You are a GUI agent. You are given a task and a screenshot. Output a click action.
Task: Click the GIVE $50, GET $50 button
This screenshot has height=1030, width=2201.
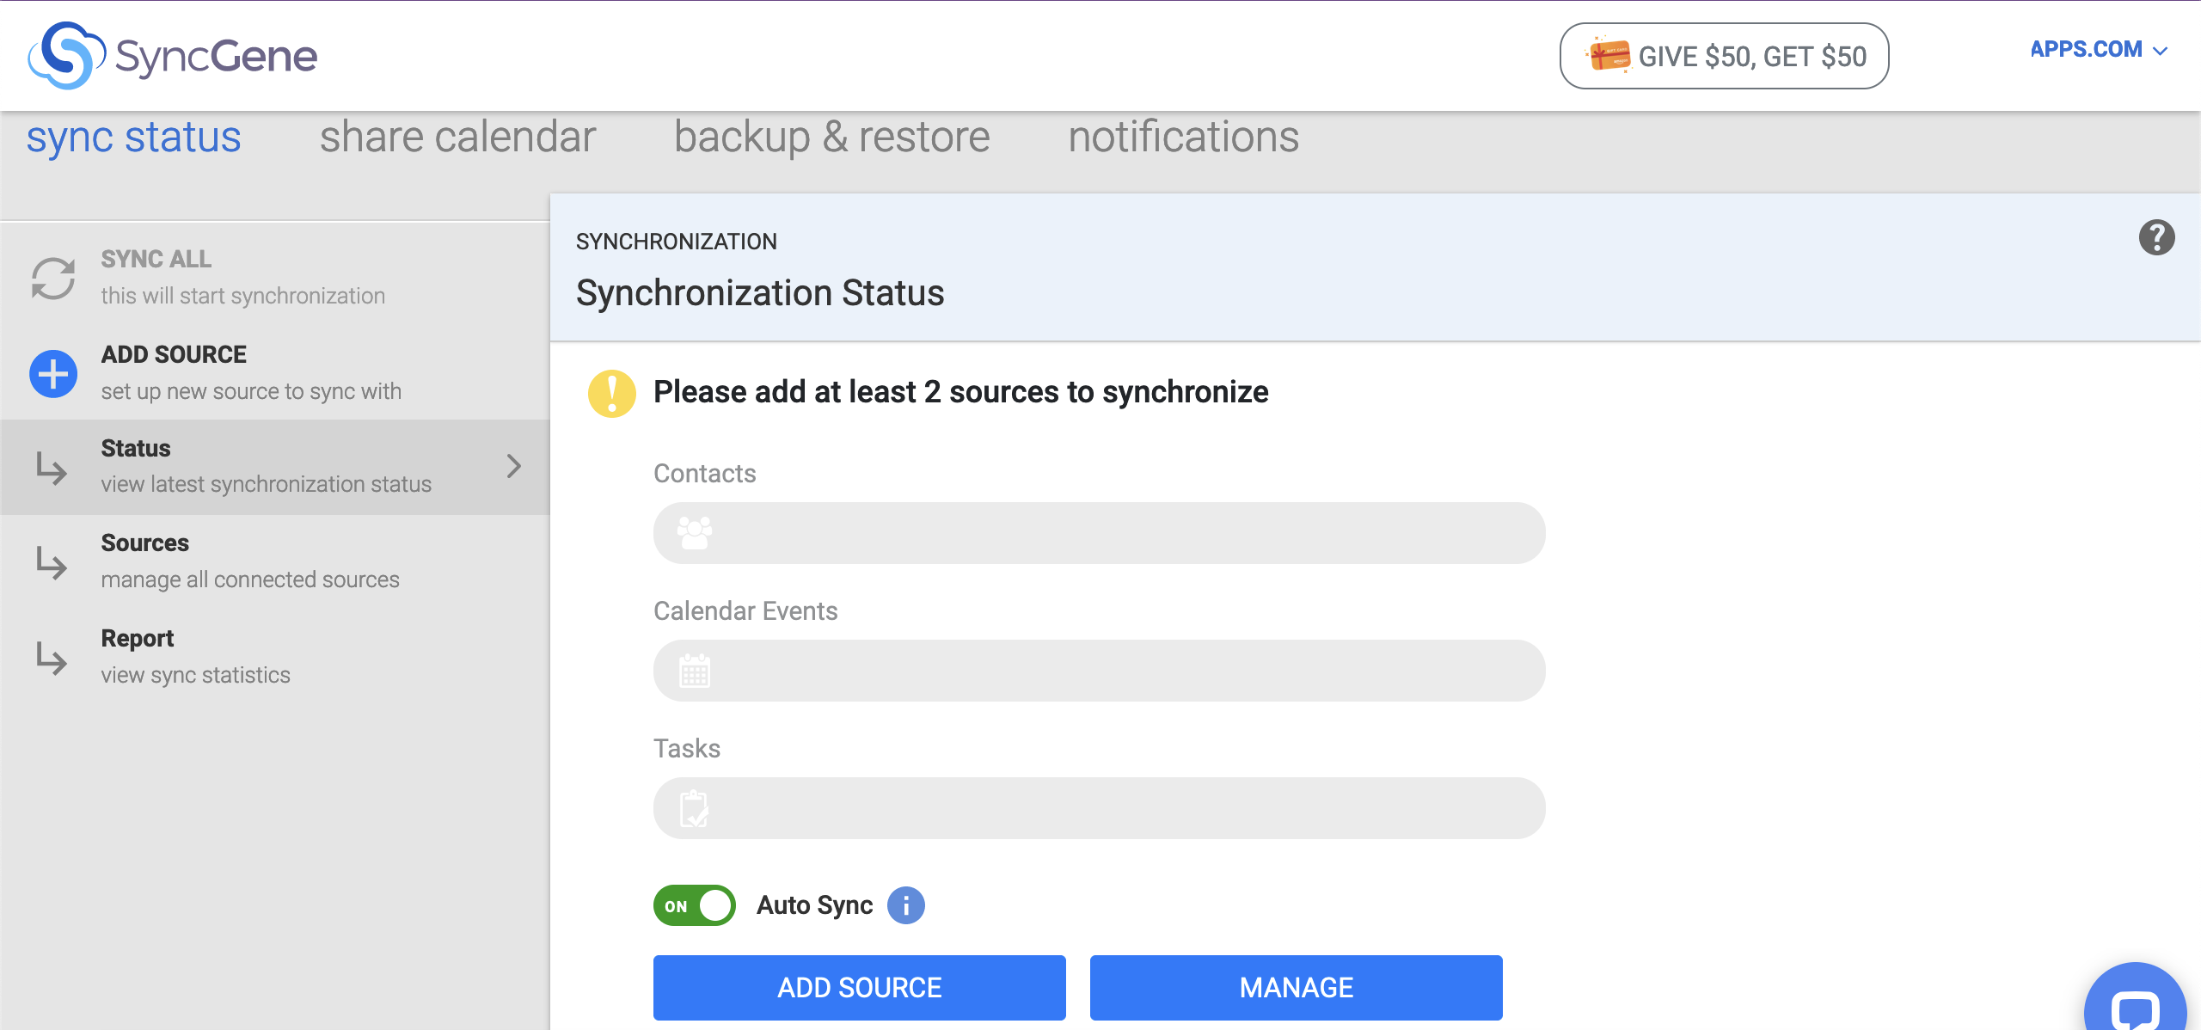click(1723, 56)
